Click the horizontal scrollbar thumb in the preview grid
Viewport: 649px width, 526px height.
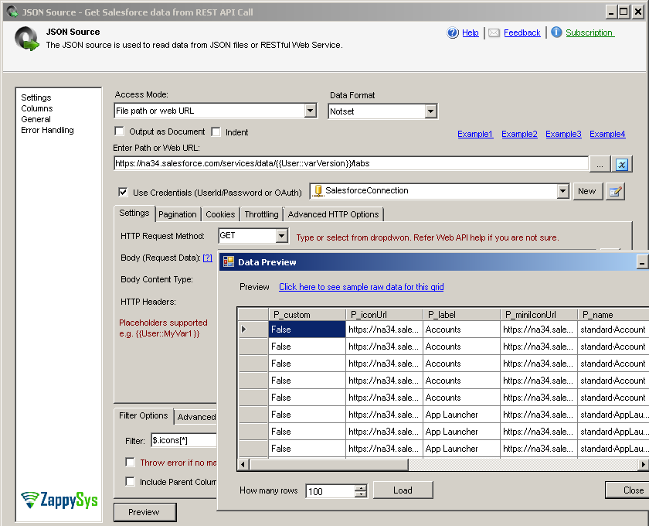pyautogui.click(x=328, y=464)
